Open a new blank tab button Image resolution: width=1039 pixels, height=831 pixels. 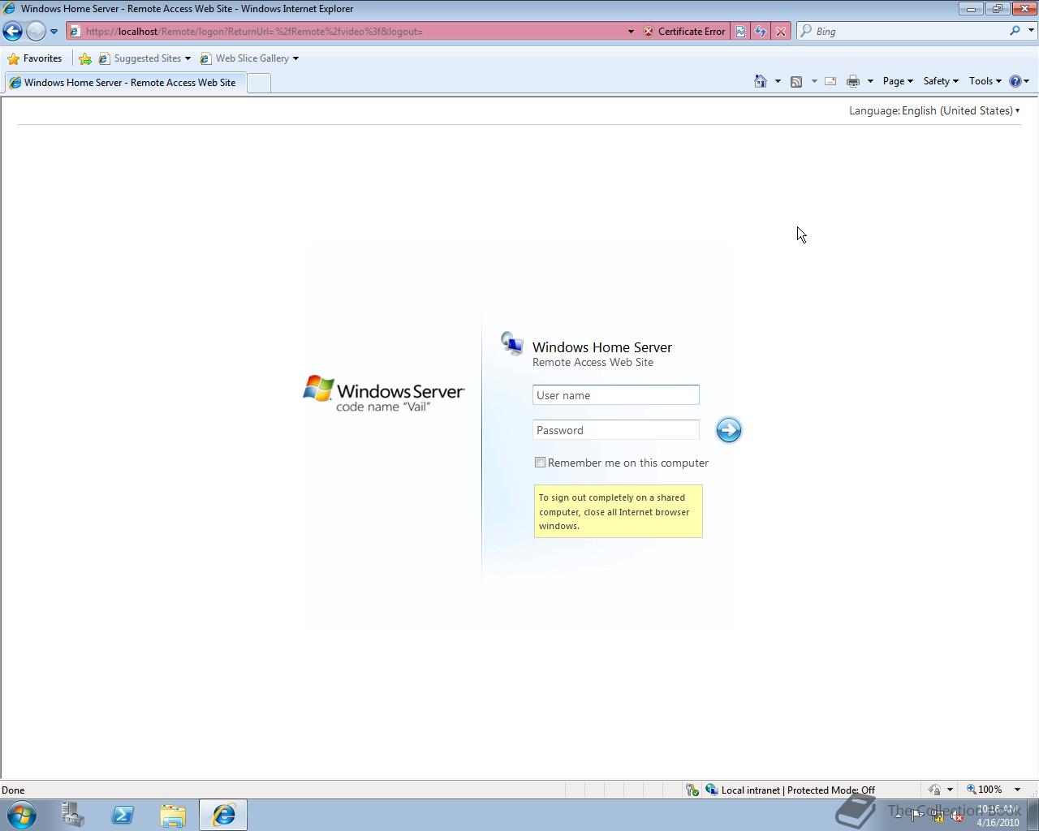pyautogui.click(x=258, y=83)
